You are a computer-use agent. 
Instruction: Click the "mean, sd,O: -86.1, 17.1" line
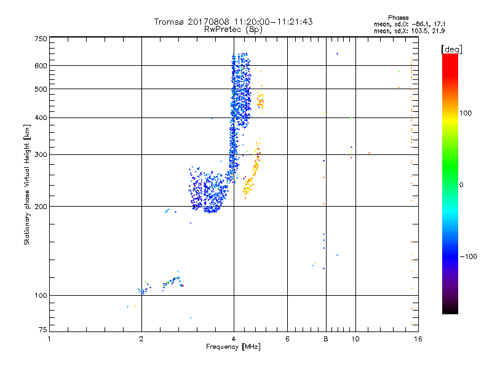(410, 24)
